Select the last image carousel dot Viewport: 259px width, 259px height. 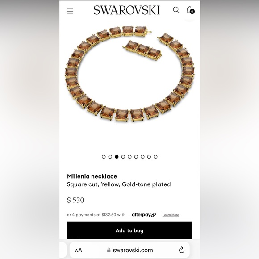tap(155, 157)
